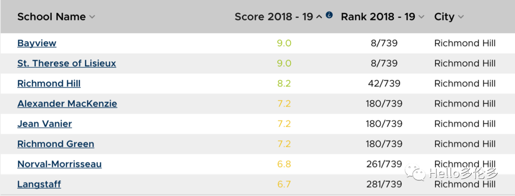Visit the Jean Vanier school link

click(x=45, y=124)
